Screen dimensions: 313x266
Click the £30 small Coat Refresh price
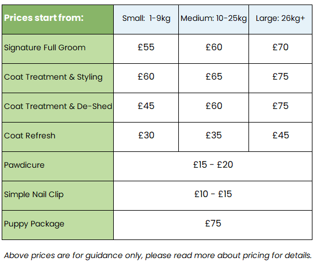pos(146,136)
